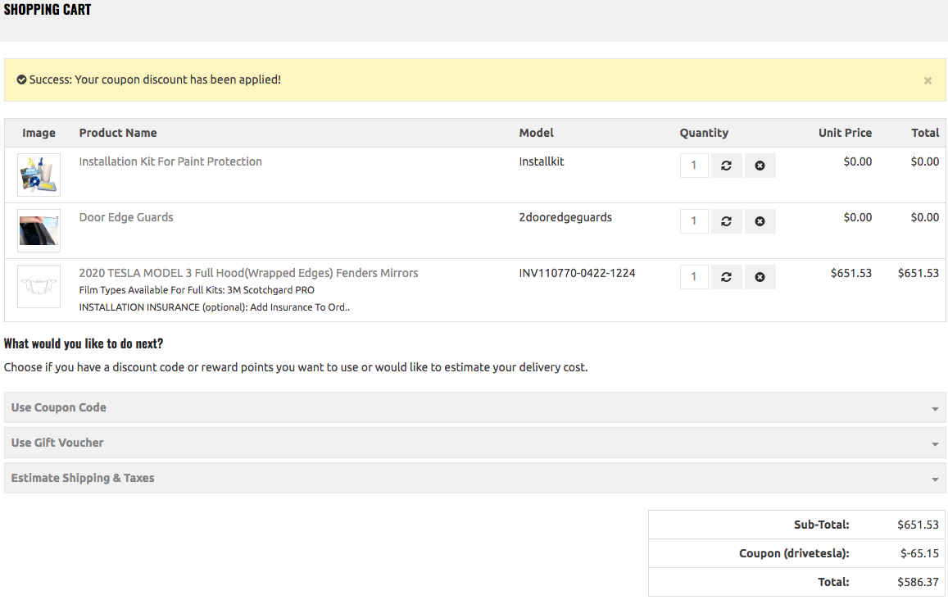Click the Gift Voucher caret arrow
This screenshot has height=600, width=948.
click(x=935, y=443)
